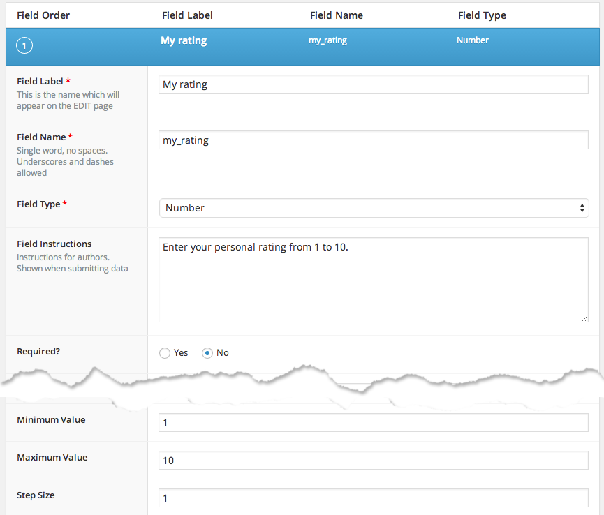Click the Field Name input with my_rating
Viewport: 604px width, 515px height.
373,140
